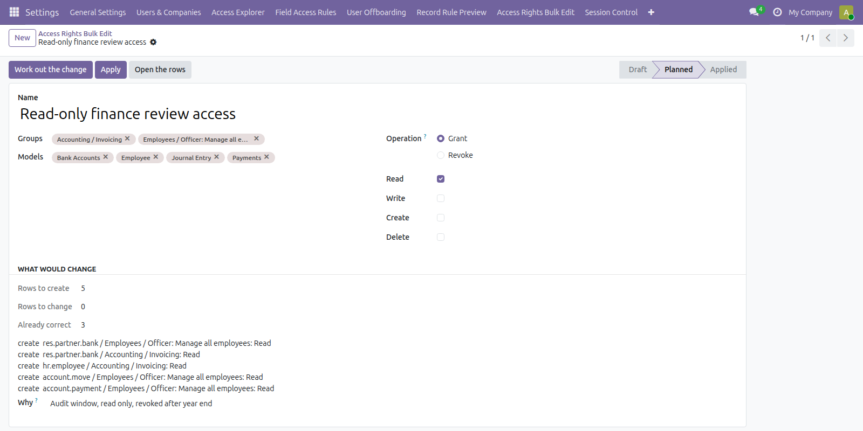Remove the Accounting / Invoicing group tag
The width and height of the screenshot is (863, 431).
(x=127, y=138)
